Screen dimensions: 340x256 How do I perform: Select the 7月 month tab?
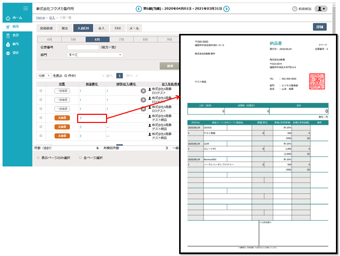tap(122, 39)
